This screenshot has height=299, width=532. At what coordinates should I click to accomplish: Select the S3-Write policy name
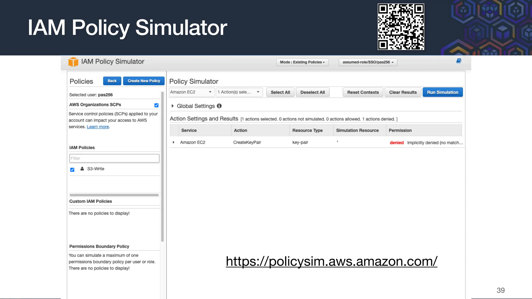pos(96,169)
